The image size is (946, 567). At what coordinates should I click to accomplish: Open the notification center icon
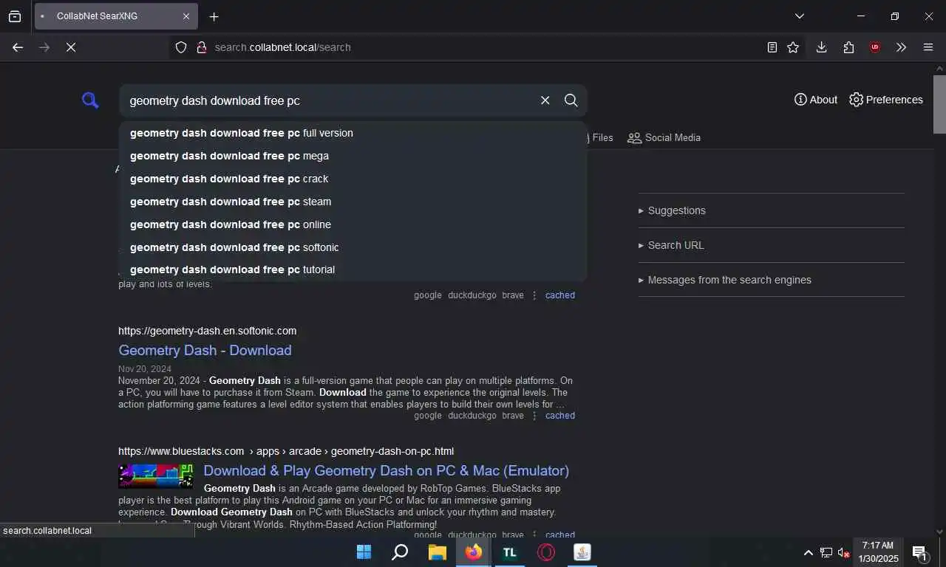click(920, 553)
